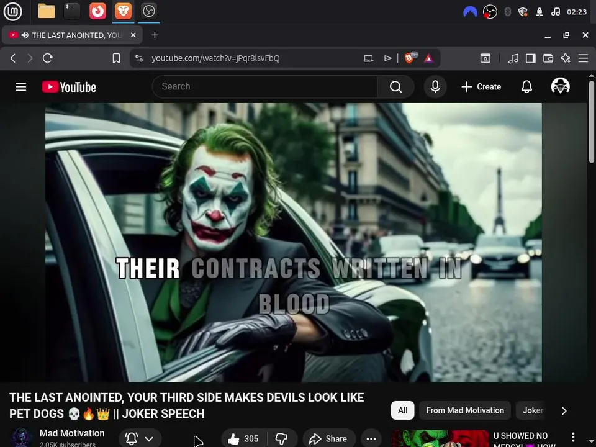
Task: Like the video with 305 likes
Action: click(243, 439)
